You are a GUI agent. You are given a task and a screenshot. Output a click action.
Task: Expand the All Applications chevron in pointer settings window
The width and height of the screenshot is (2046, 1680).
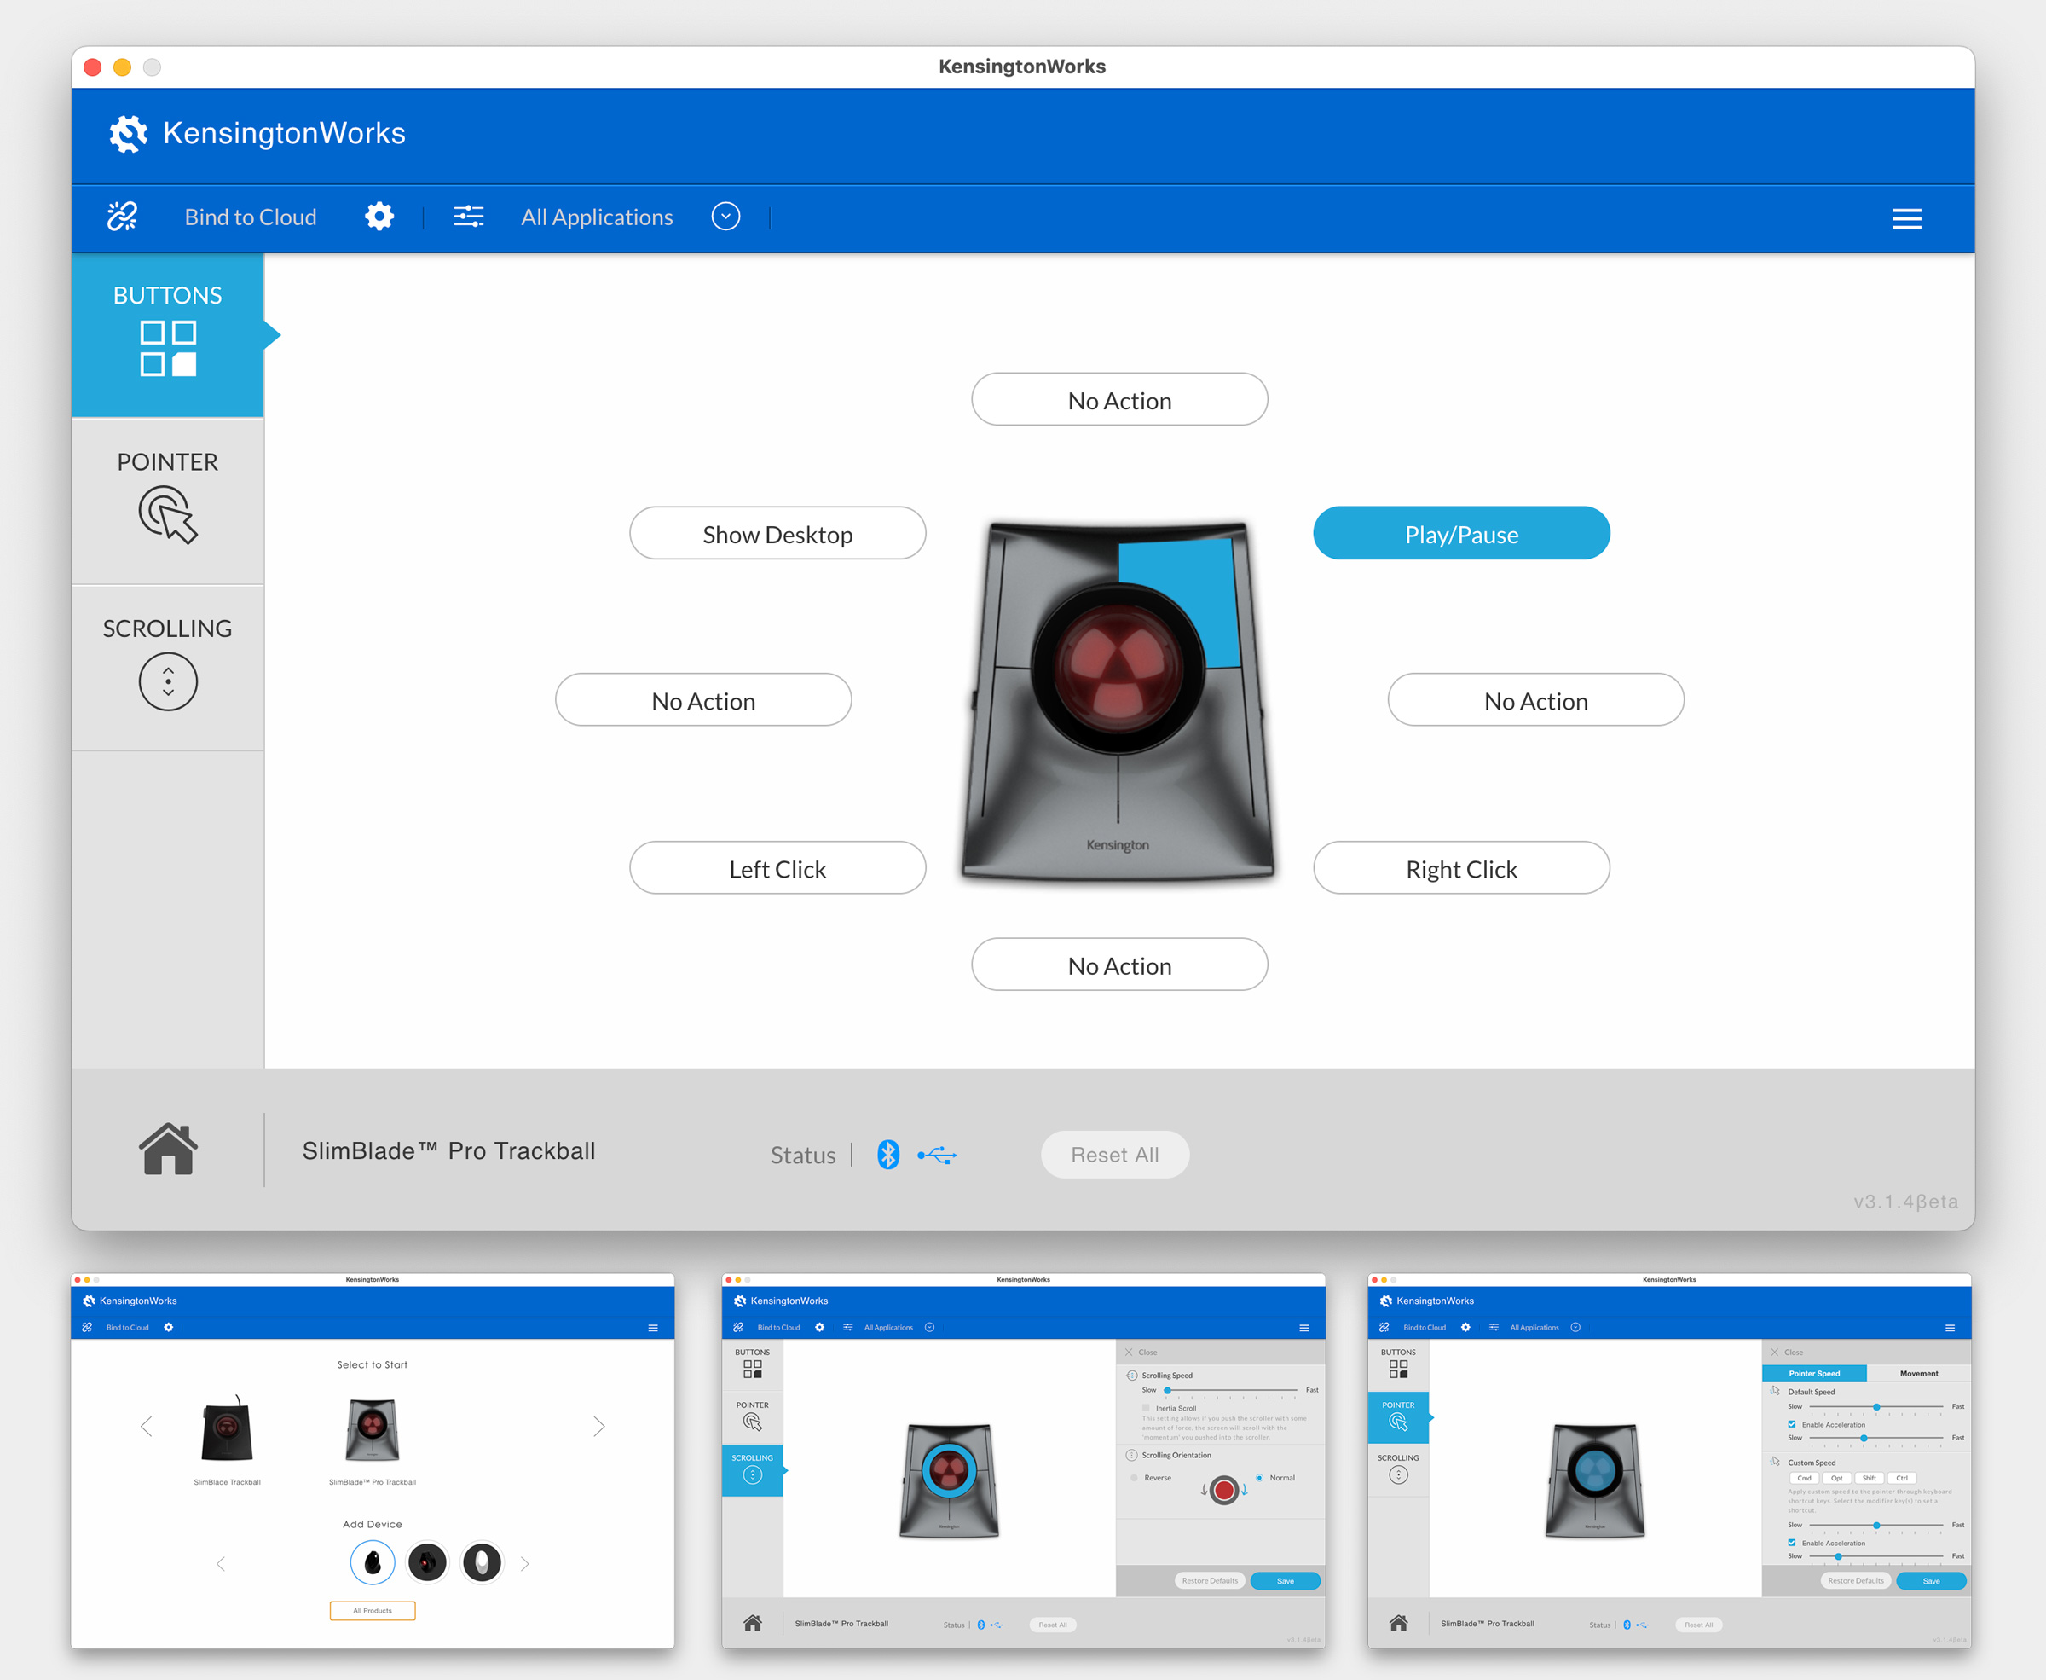1575,1327
